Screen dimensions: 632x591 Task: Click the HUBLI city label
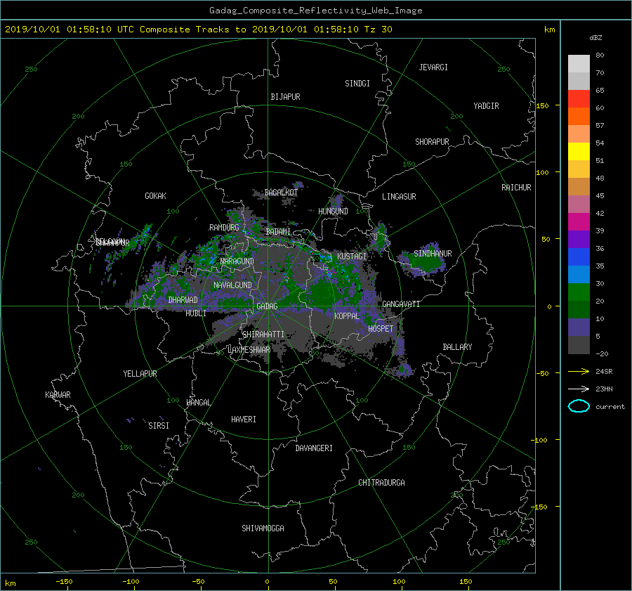196,313
